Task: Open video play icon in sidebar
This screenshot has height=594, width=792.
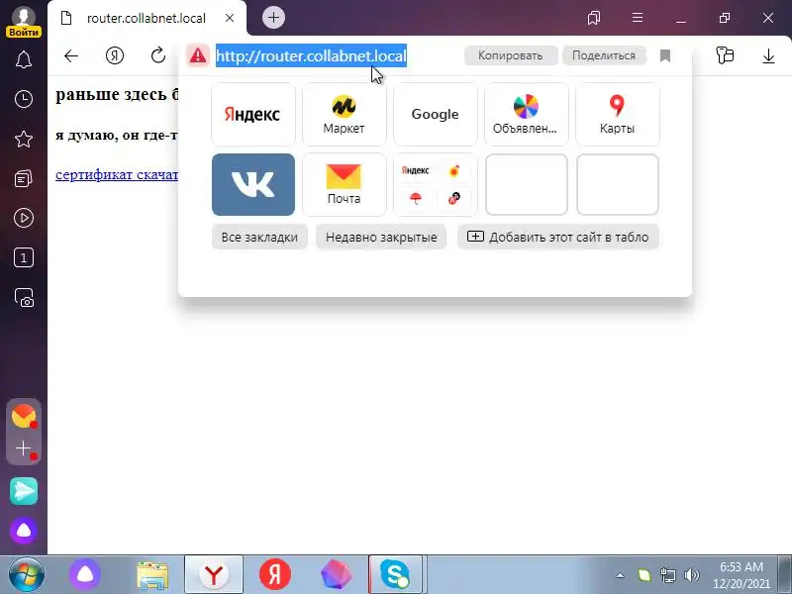Action: click(23, 218)
